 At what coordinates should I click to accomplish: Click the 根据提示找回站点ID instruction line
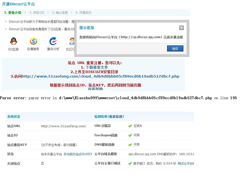click(95, 85)
